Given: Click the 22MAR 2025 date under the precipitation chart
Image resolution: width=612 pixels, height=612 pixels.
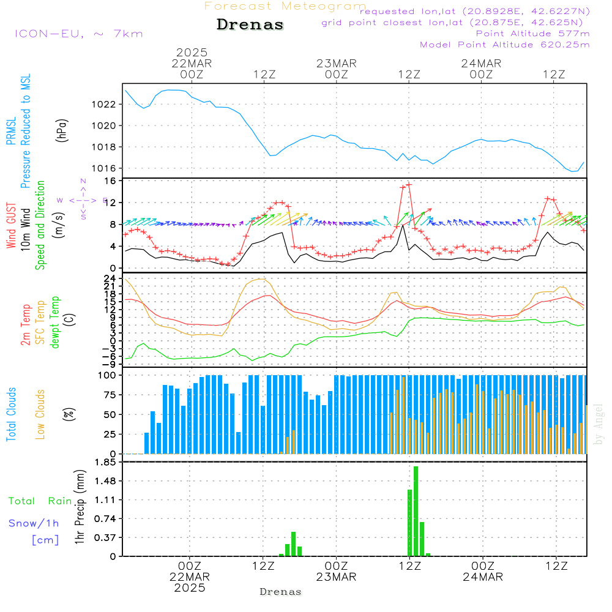Looking at the screenshot, I should [190, 583].
